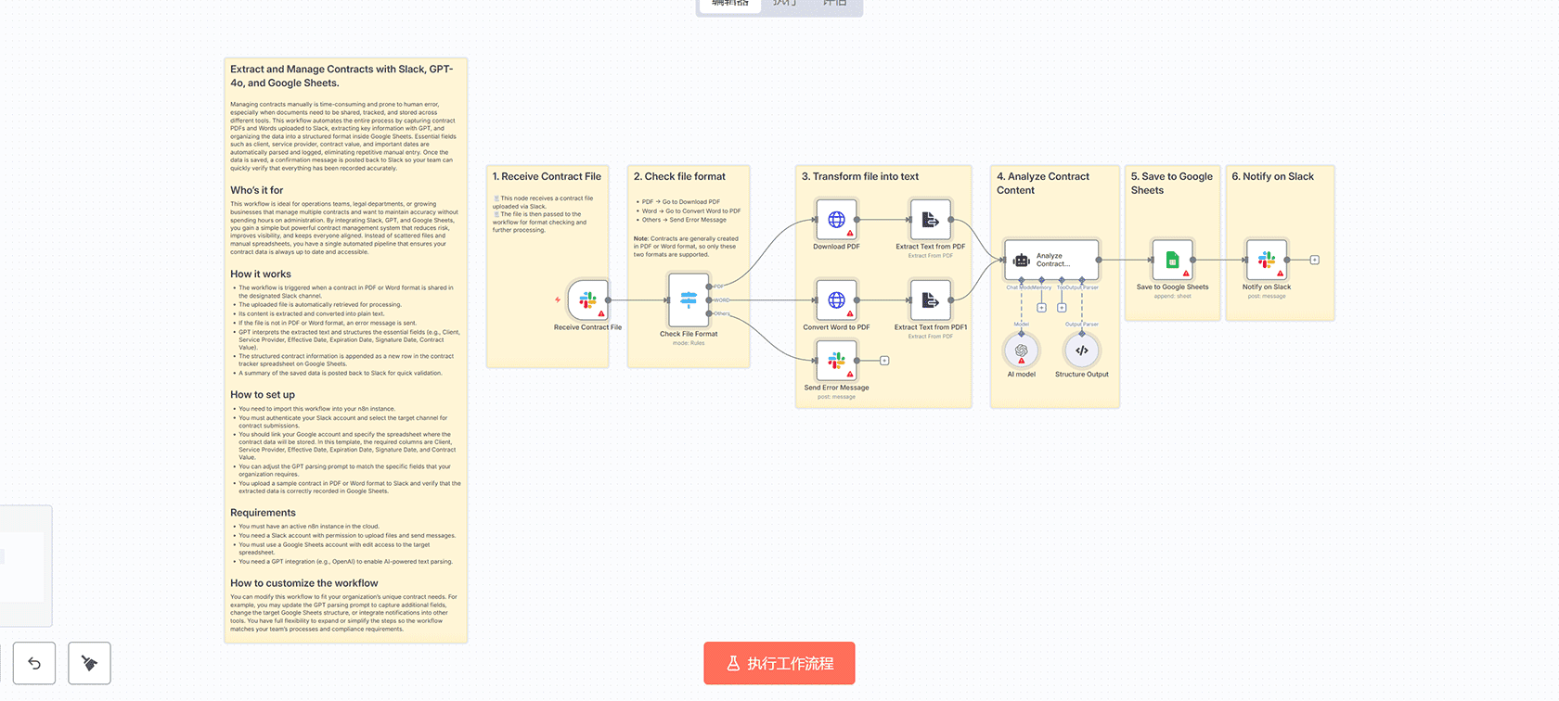Click the broom tidy-up workflow button
The width and height of the screenshot is (1559, 701).
(89, 663)
